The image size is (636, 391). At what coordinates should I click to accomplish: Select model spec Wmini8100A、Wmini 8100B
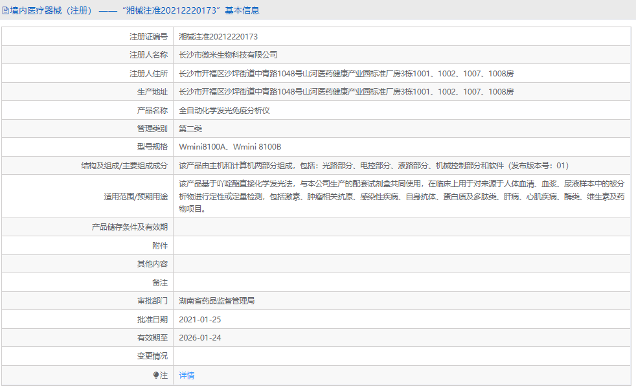click(x=230, y=147)
